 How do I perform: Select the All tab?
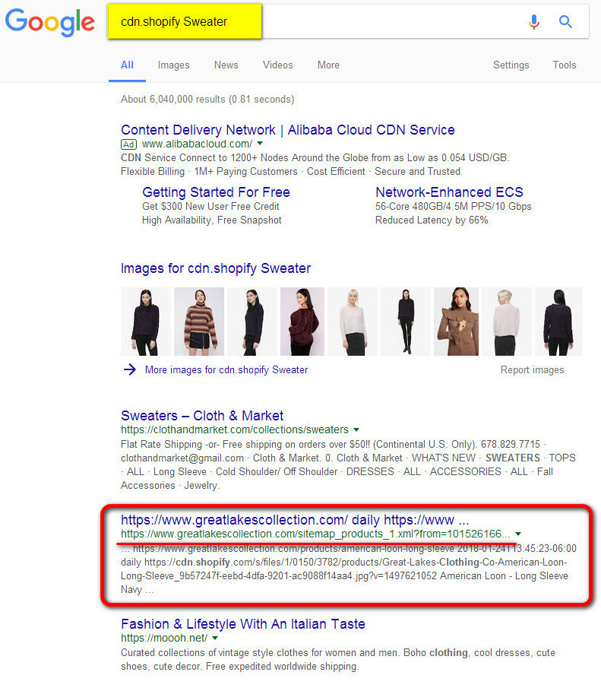click(x=127, y=65)
